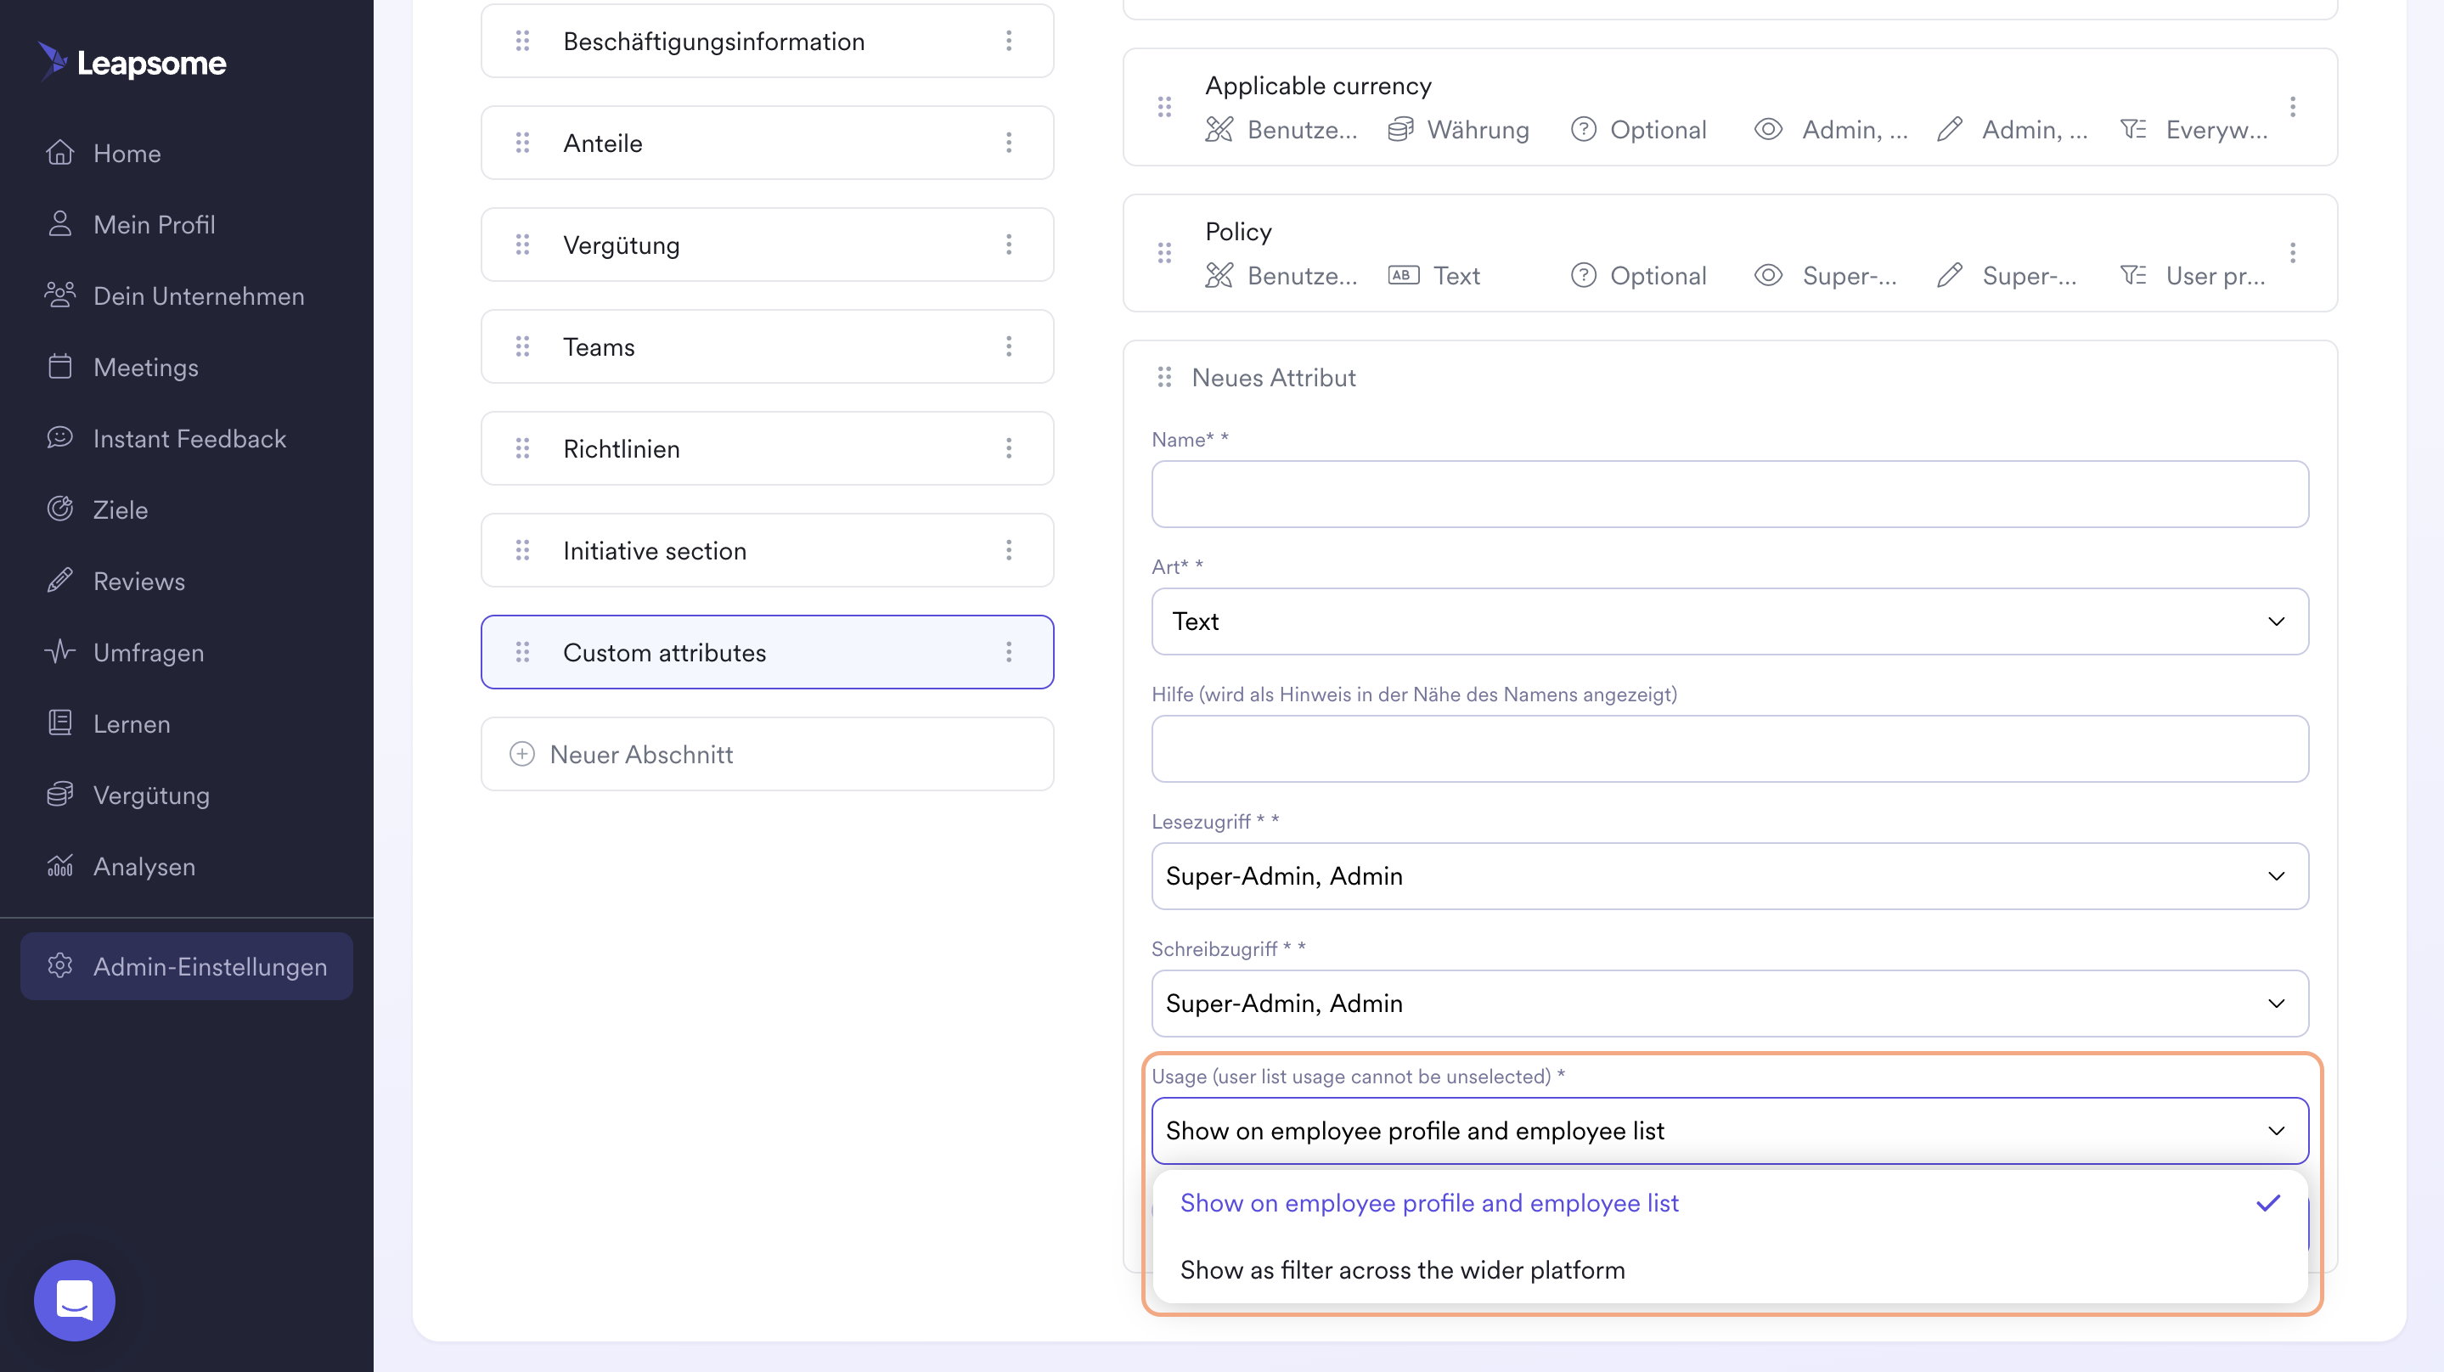
Task: Click drag handle of Neues Attribut
Action: click(x=1164, y=377)
